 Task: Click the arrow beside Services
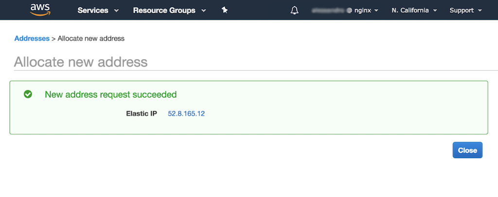point(116,11)
